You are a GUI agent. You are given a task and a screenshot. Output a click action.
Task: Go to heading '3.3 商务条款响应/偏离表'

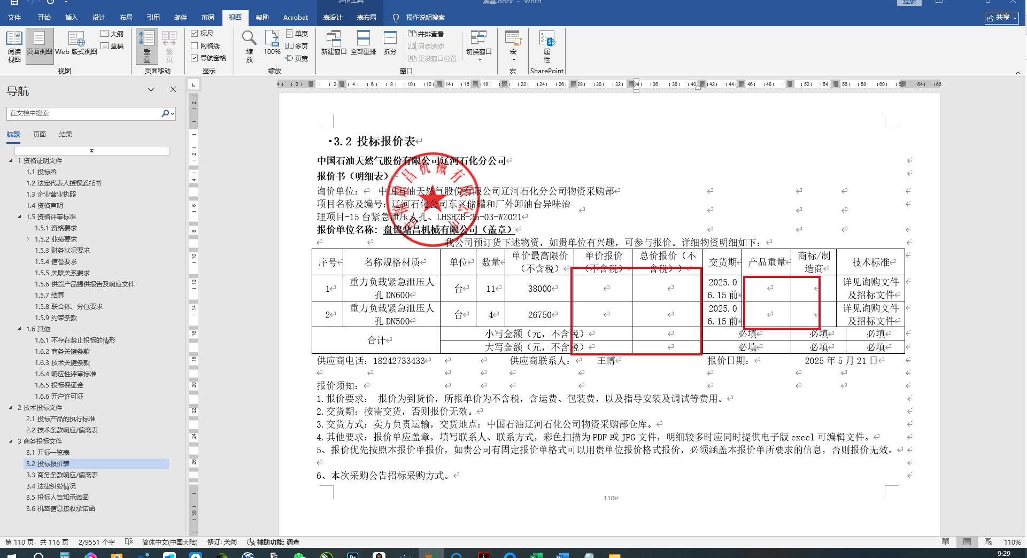pos(62,475)
